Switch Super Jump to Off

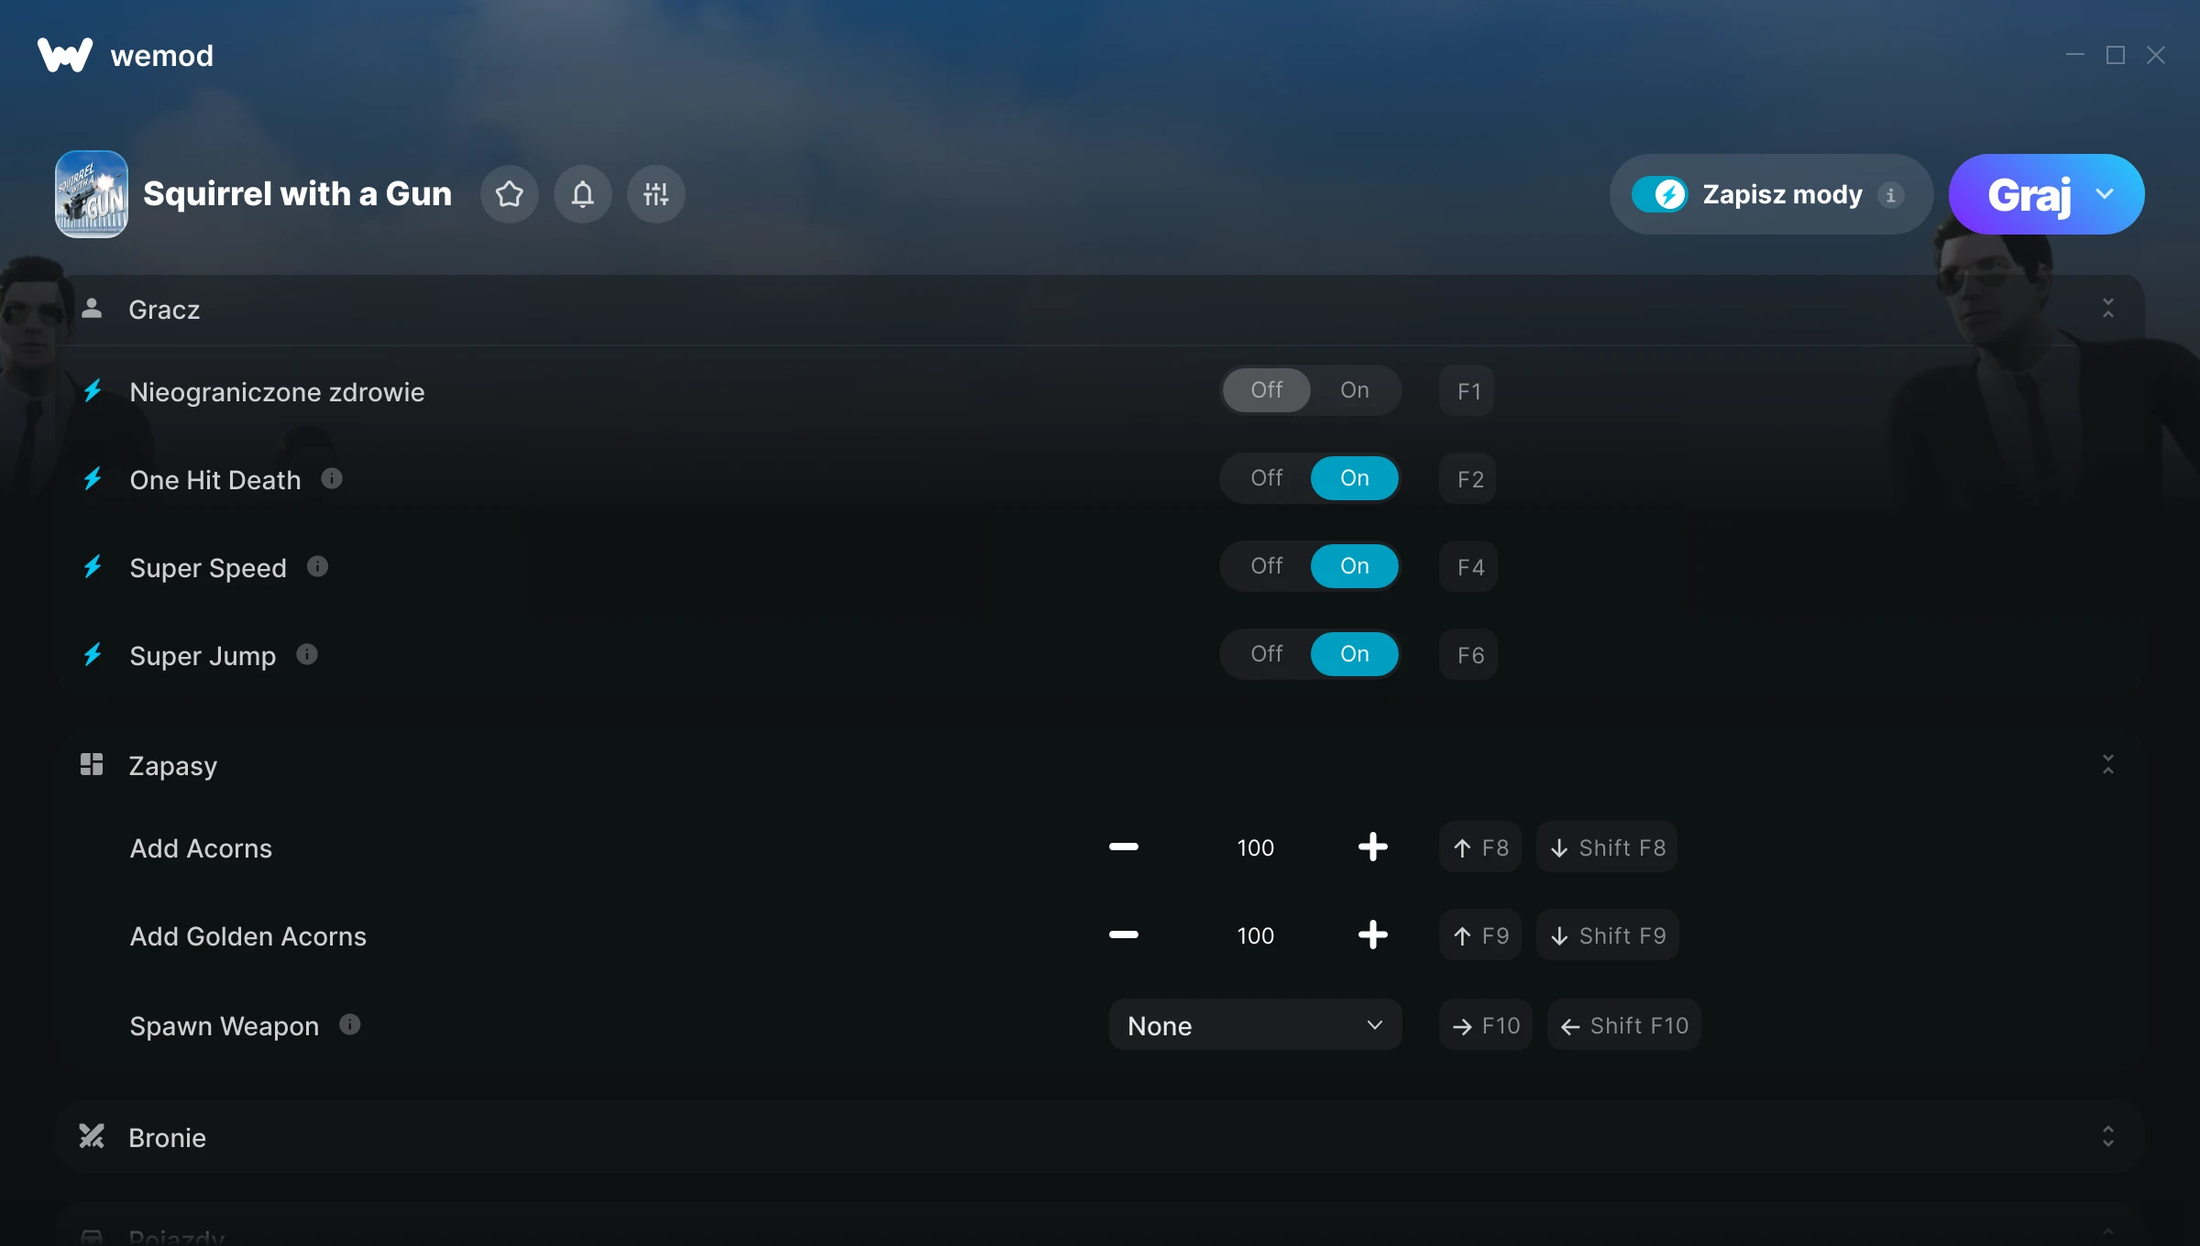[x=1267, y=654]
